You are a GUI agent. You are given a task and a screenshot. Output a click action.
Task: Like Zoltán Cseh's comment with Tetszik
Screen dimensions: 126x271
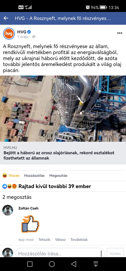(x=44, y=240)
